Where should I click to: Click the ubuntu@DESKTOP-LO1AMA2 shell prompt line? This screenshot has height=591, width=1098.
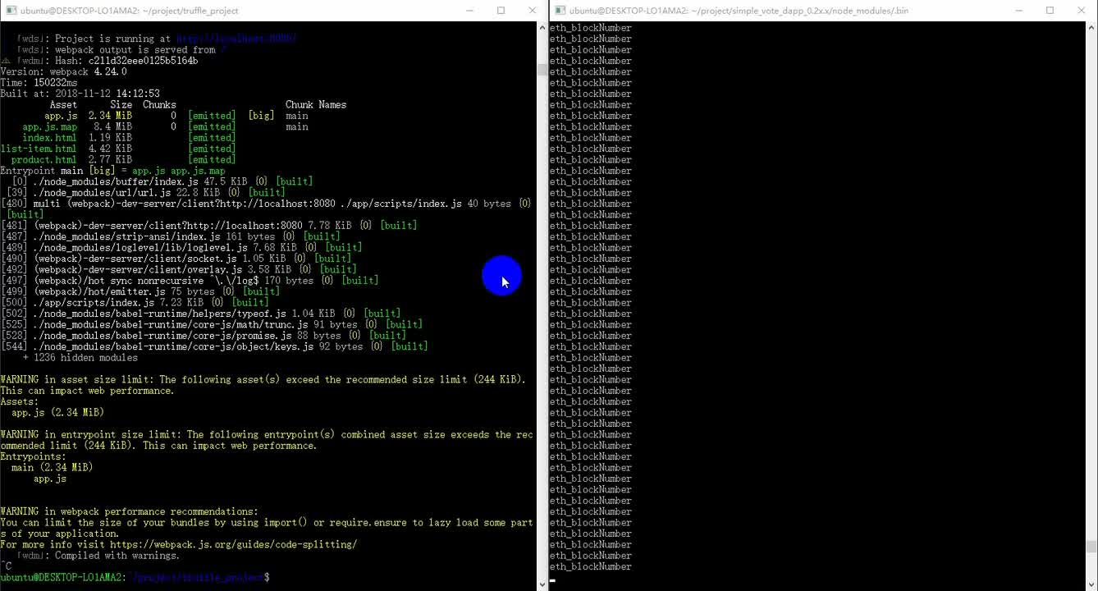click(135, 578)
